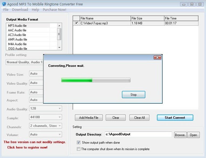Screen dimensions: 206x158
Task: Click the conversion progress bar
Action: [x=96, y=80]
